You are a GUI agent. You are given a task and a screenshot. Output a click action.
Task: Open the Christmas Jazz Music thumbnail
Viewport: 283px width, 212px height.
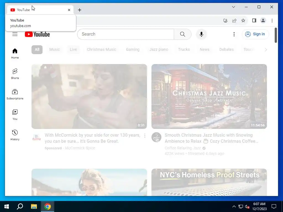coord(209,96)
